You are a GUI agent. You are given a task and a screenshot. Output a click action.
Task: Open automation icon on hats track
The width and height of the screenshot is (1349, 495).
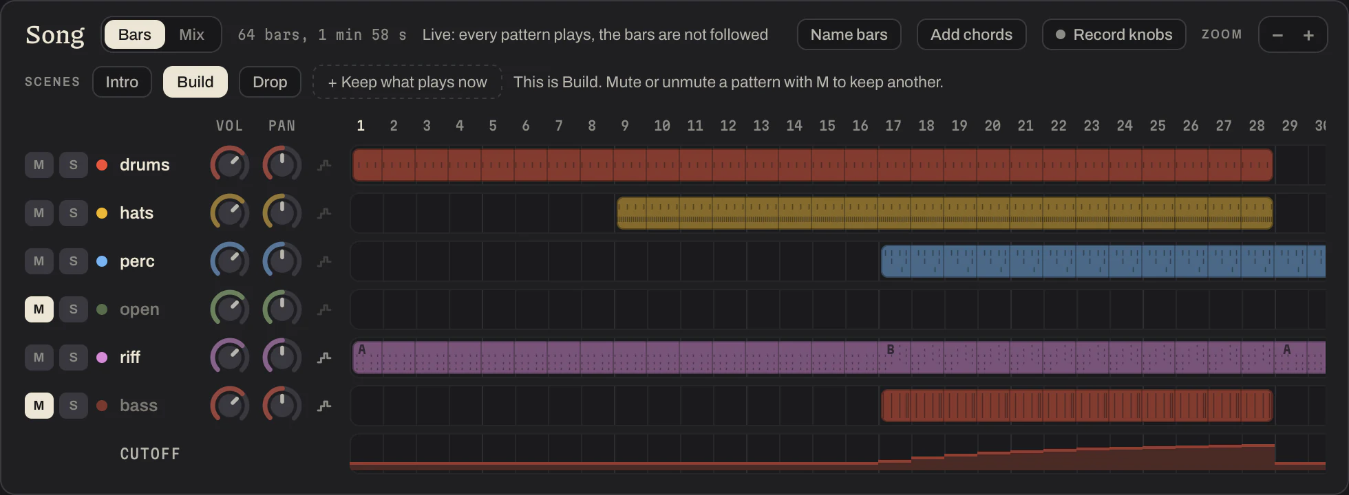point(324,213)
